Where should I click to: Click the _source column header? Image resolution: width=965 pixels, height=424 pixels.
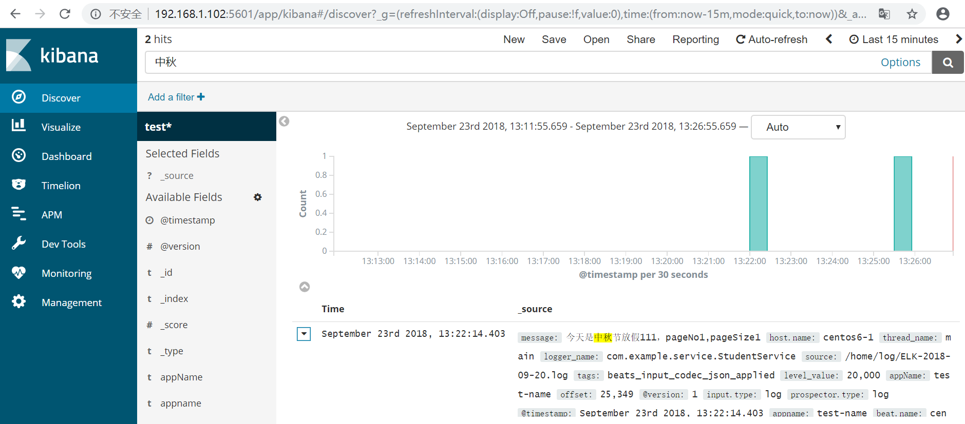click(x=535, y=309)
